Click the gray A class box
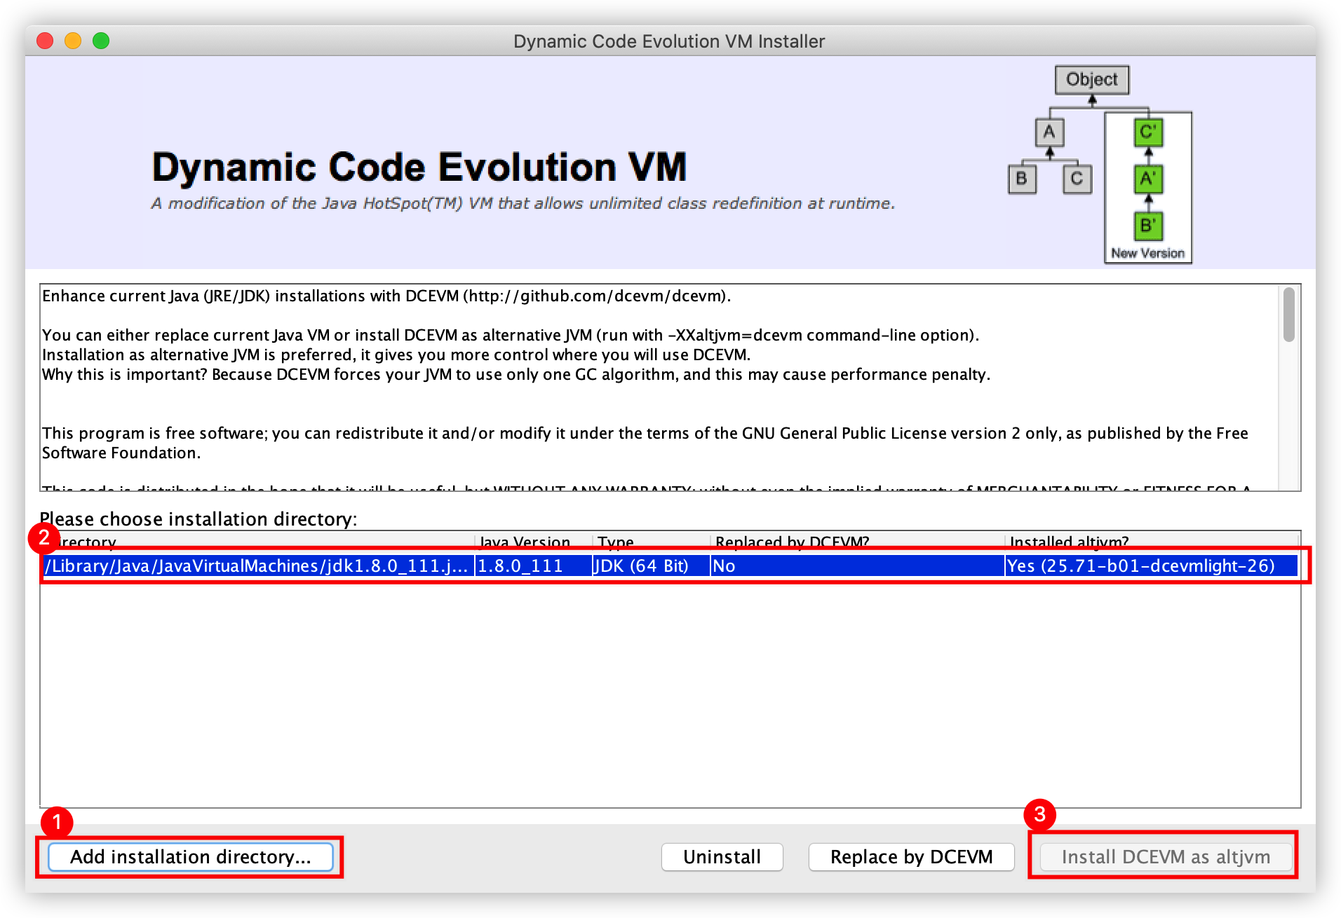1341x918 pixels. (x=1049, y=132)
